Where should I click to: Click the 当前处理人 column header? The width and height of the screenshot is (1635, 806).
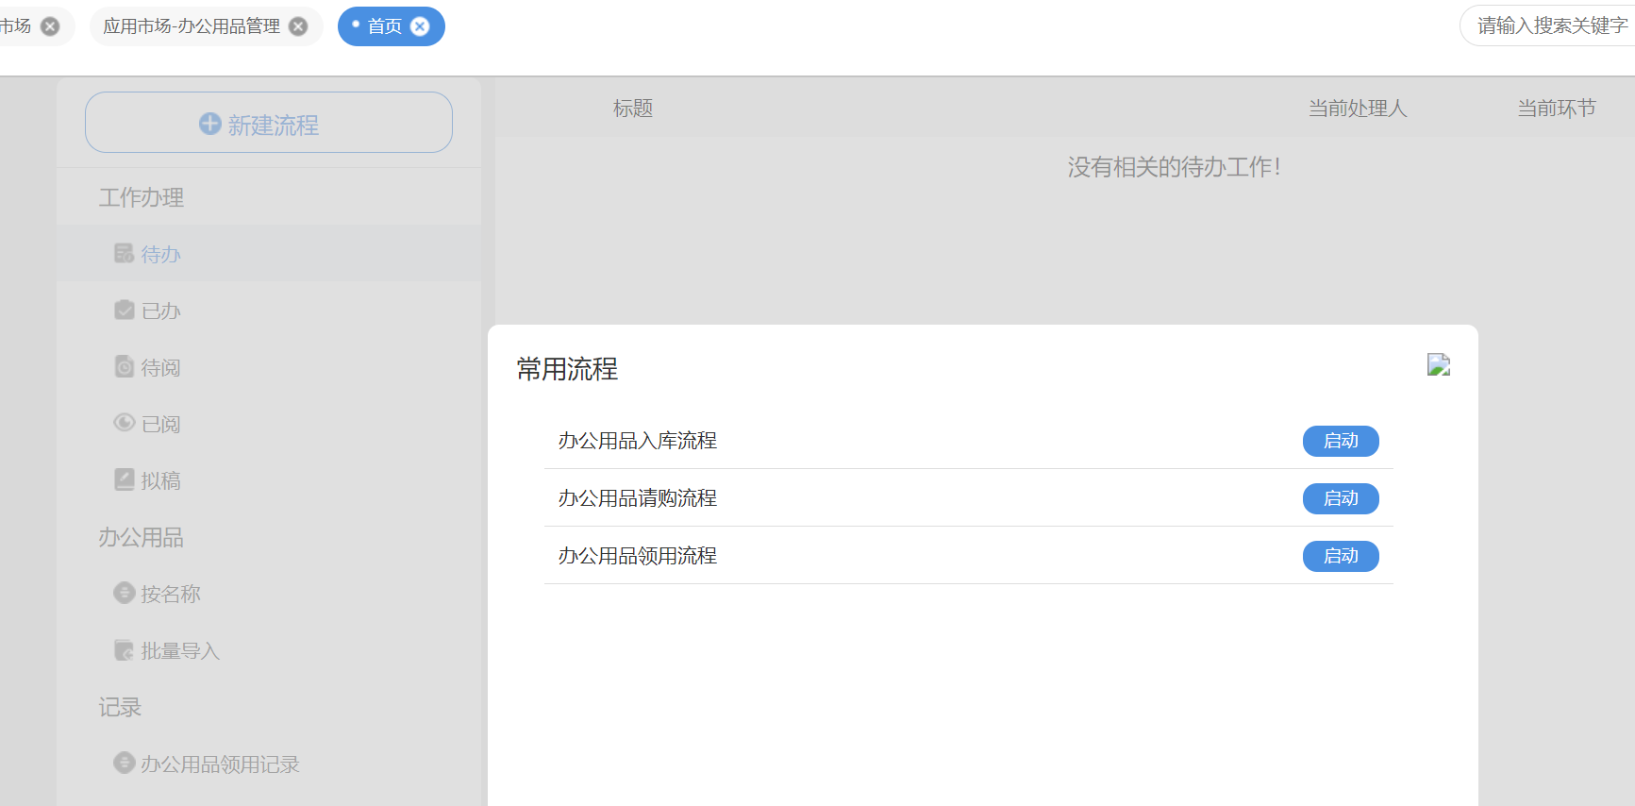1358,109
